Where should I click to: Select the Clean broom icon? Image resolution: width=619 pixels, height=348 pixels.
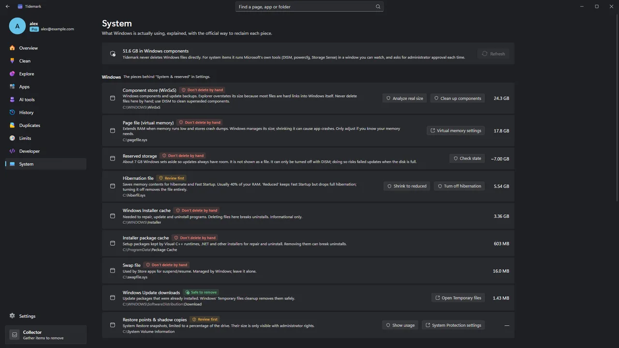12,61
